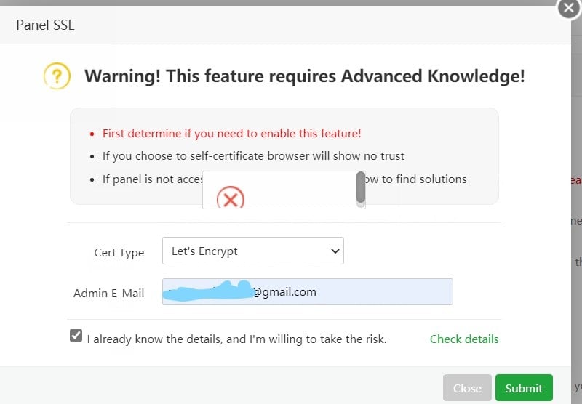The width and height of the screenshot is (582, 404).
Task: Click the 'Warning! This feature requires Advanced Knowledge!' heading
Action: tap(304, 76)
